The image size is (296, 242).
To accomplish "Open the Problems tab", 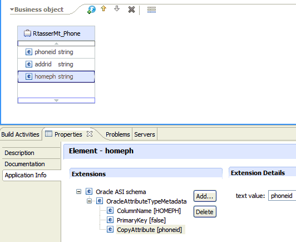I will 118,134.
